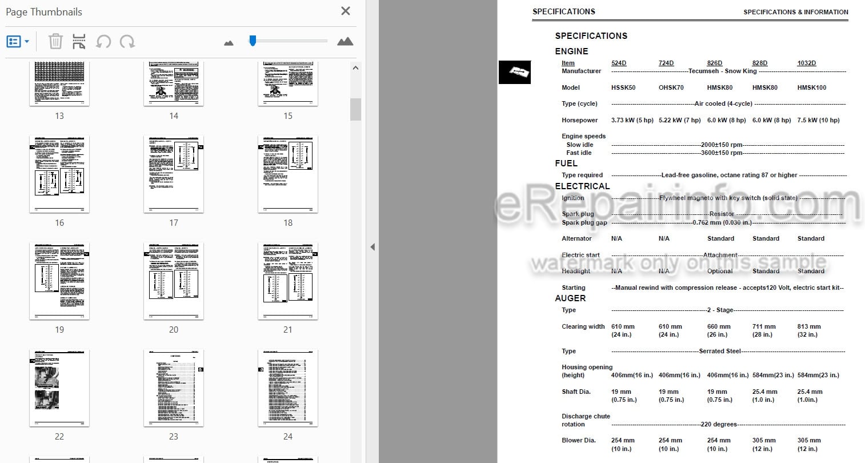Click the trash icon to delete pages
The width and height of the screenshot is (865, 463).
pos(55,41)
